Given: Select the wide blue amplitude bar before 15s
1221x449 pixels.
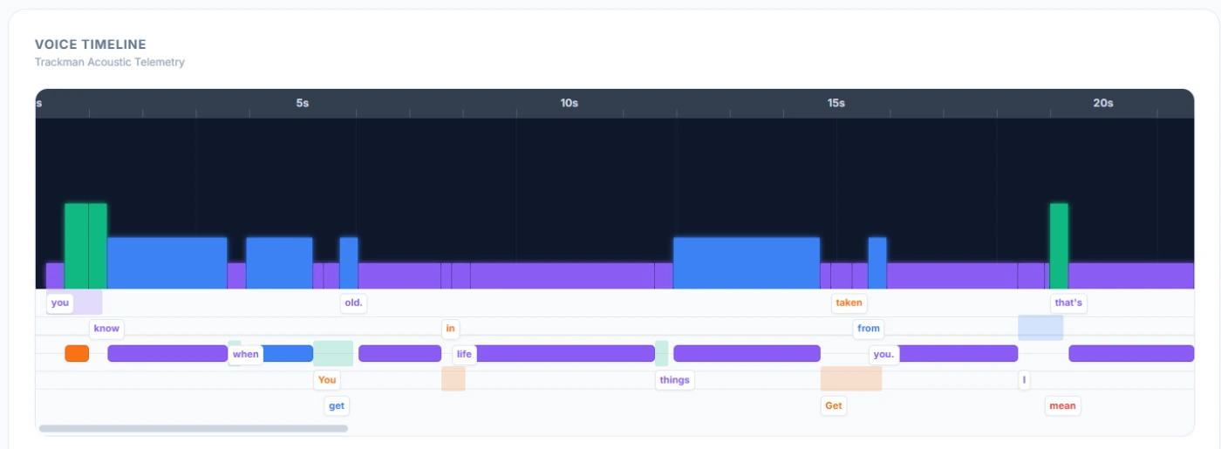Looking at the screenshot, I should tap(747, 262).
